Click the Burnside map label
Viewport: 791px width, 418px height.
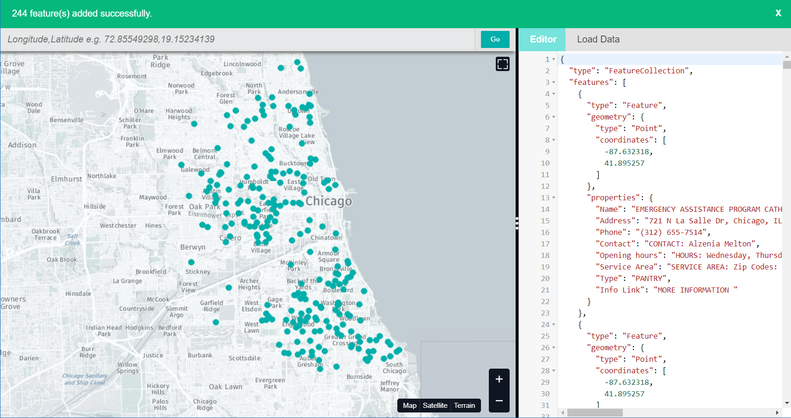tap(359, 376)
